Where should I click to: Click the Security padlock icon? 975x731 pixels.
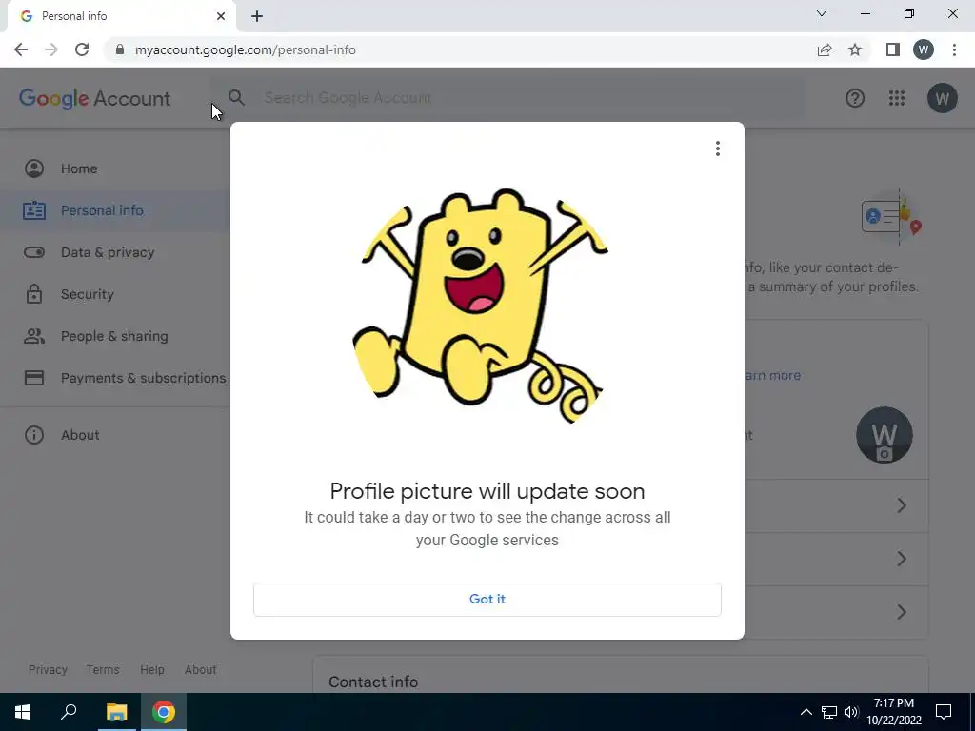pos(34,294)
